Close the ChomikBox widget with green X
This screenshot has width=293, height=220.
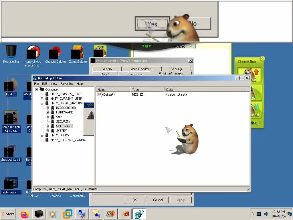[262, 58]
